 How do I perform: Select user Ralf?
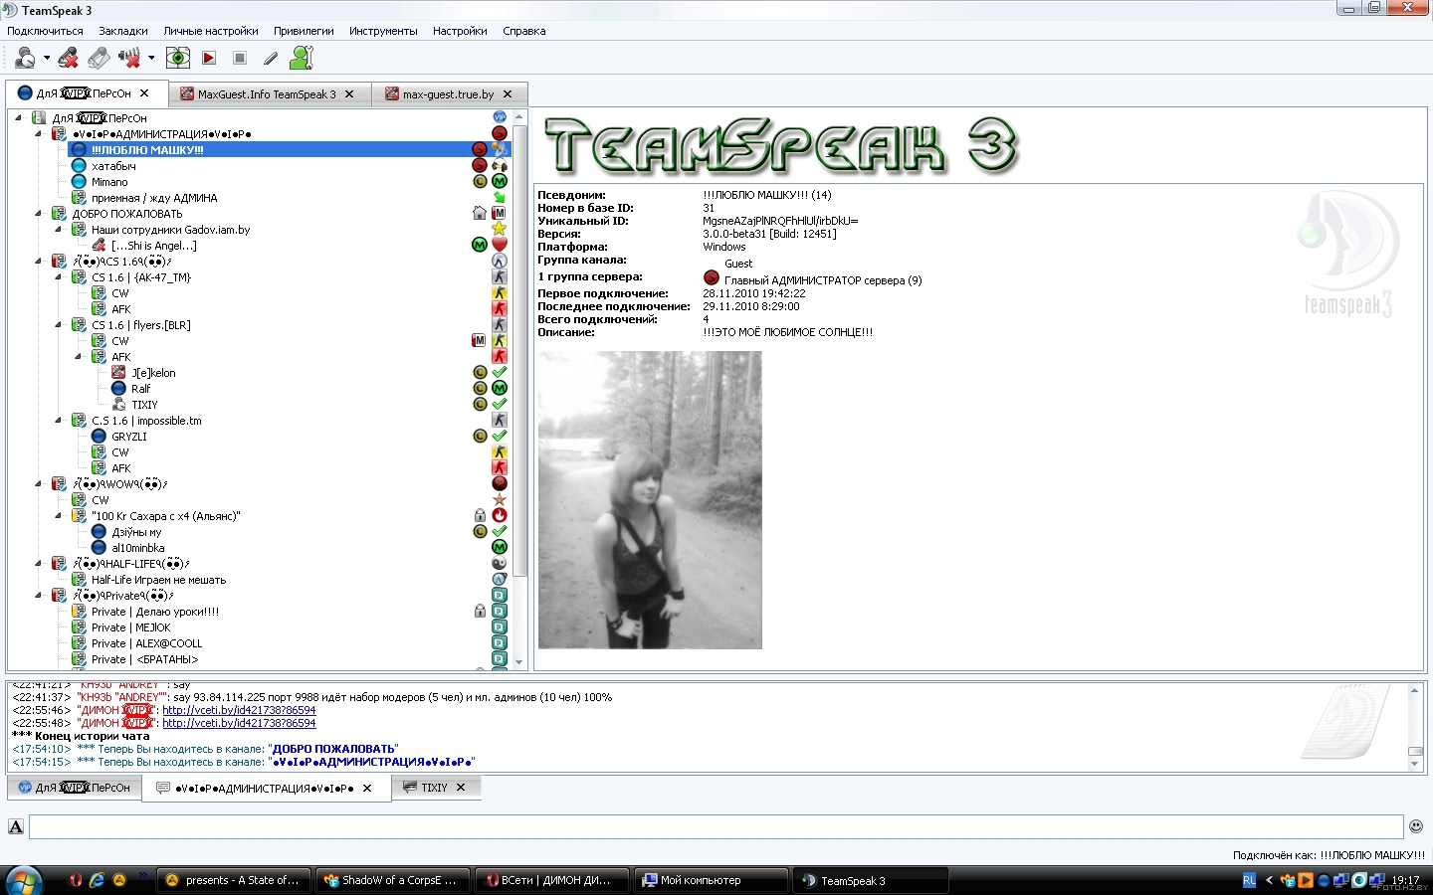(x=140, y=389)
